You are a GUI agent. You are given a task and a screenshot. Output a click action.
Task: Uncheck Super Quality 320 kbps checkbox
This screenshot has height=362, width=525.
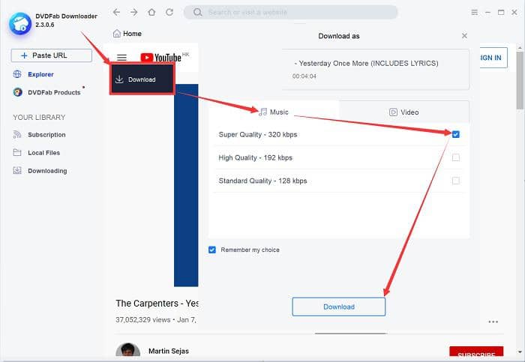[456, 134]
